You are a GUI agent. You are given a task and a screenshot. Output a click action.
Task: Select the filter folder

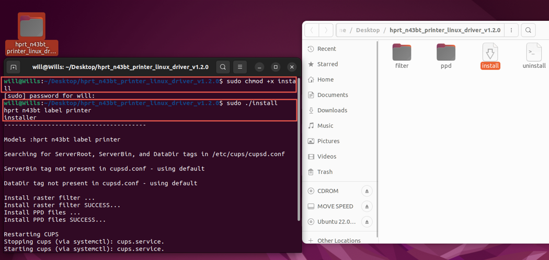click(x=402, y=56)
